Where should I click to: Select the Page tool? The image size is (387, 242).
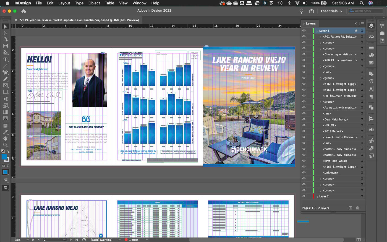coord(5,39)
